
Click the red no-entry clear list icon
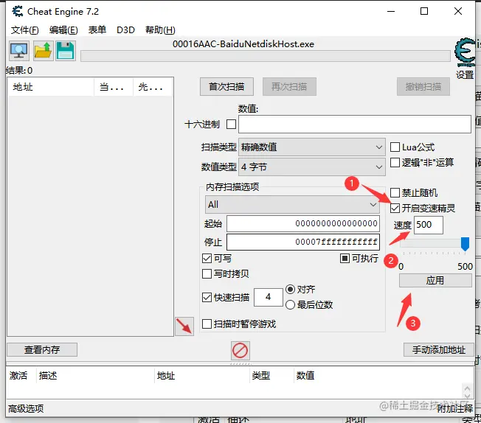tap(240, 350)
